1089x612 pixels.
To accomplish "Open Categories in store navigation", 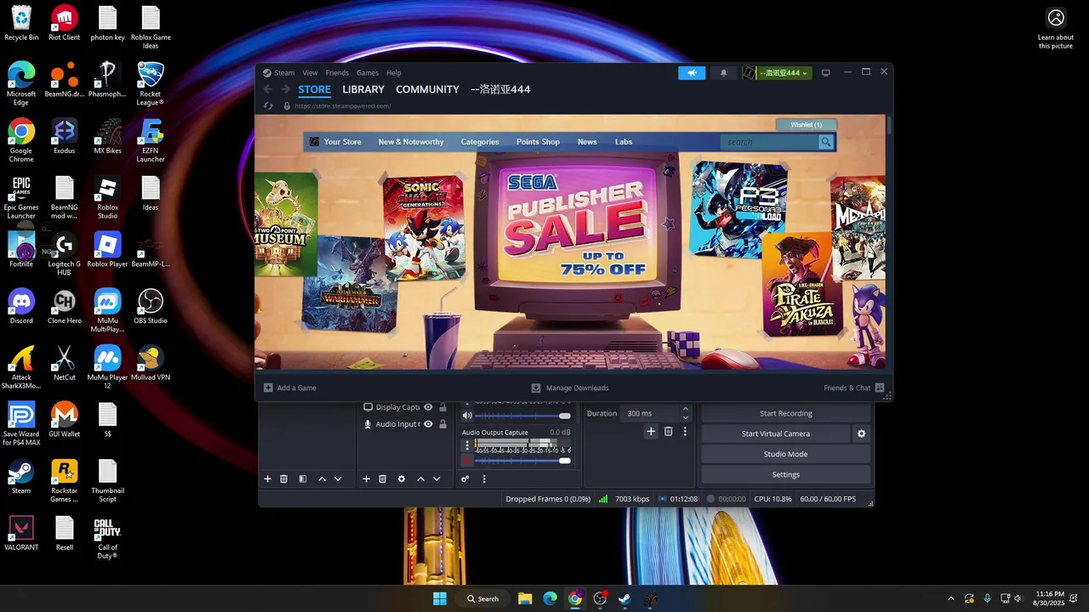I will tap(480, 142).
